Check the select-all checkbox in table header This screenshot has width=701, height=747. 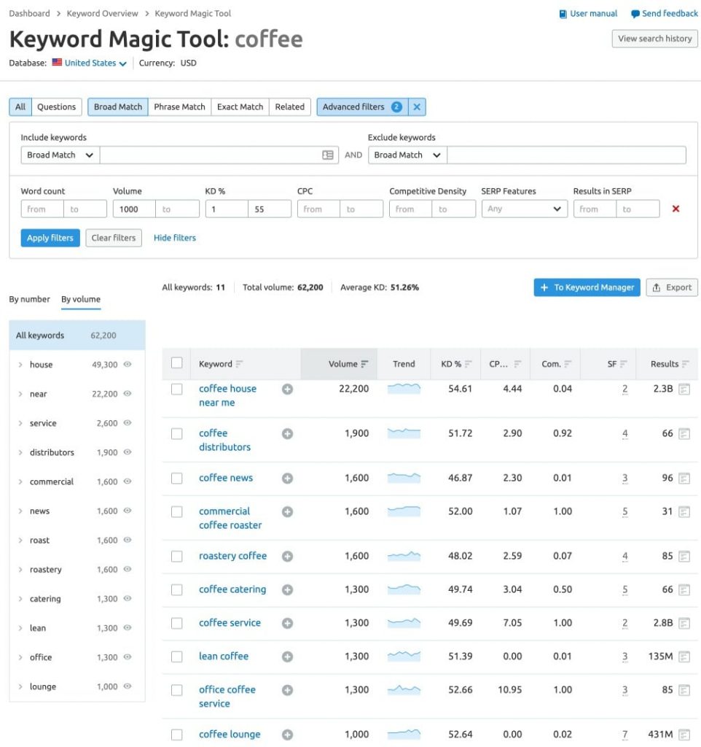tap(176, 363)
